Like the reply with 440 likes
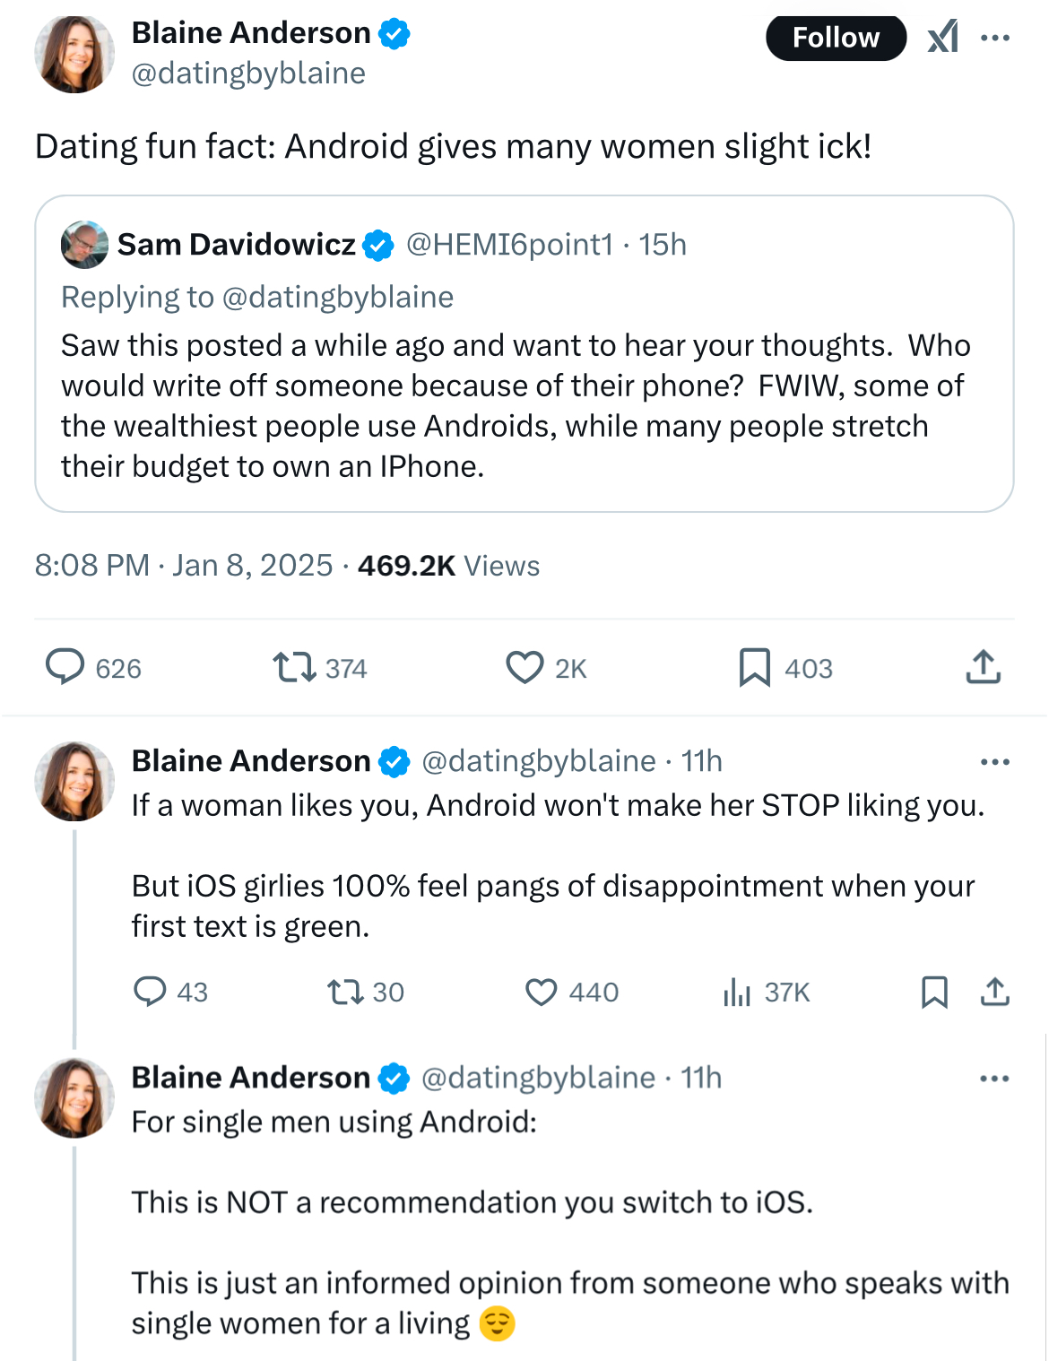The height and width of the screenshot is (1361, 1049). [x=541, y=992]
